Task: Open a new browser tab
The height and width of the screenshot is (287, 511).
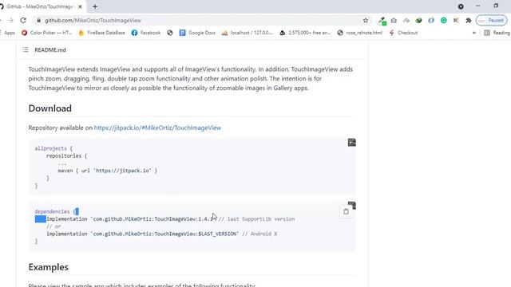Action: [x=95, y=6]
